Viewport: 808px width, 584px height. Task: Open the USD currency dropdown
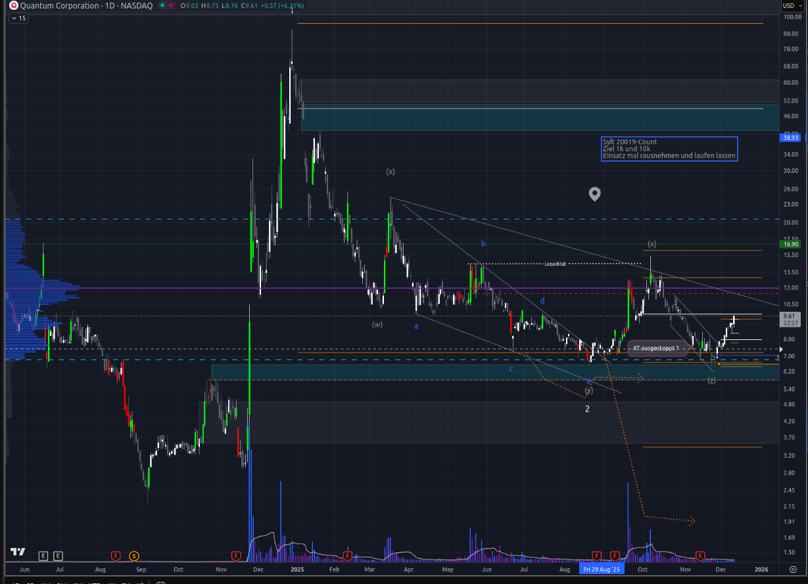[789, 6]
